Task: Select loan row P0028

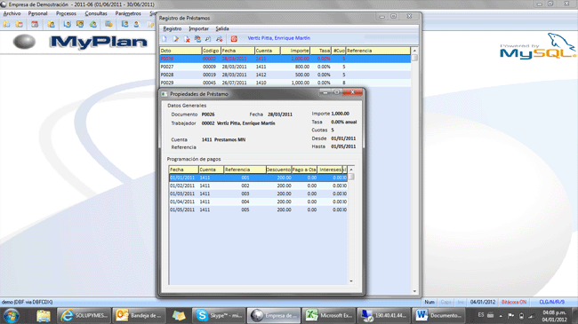Action: pos(285,75)
